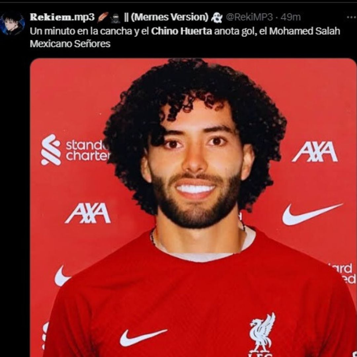Screen dimensions: 357x357
Task: Click the Standard Chartered logo beside the hair
Action: (75, 150)
